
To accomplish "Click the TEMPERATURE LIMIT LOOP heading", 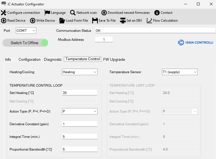I will [132, 86].
